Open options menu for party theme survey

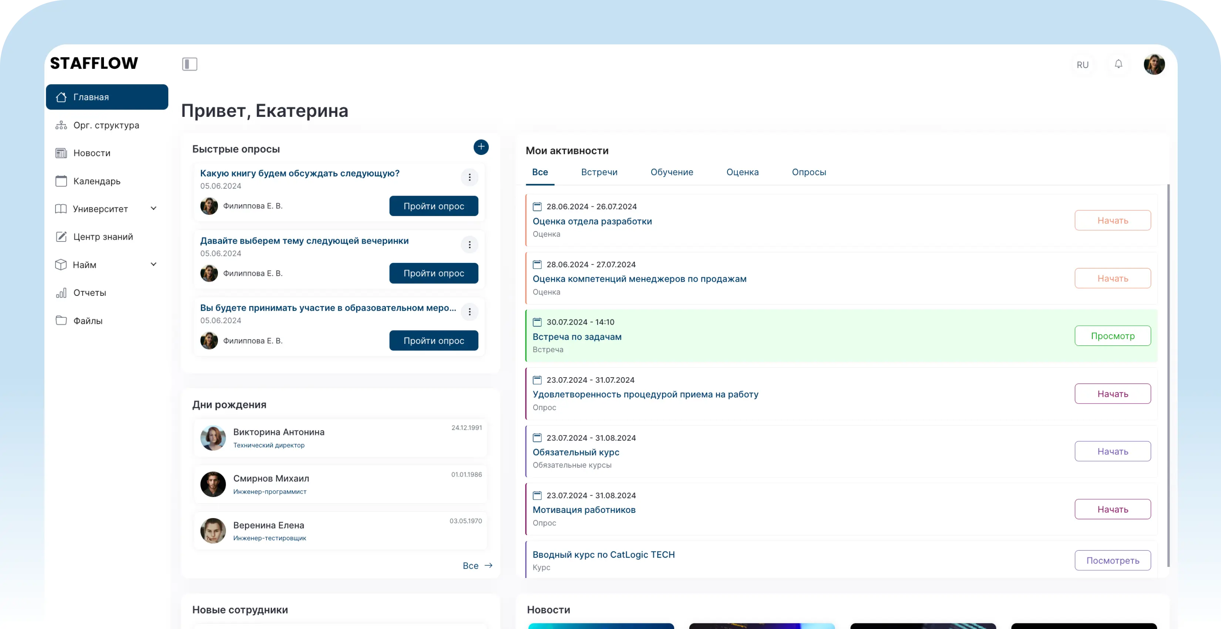[469, 244]
